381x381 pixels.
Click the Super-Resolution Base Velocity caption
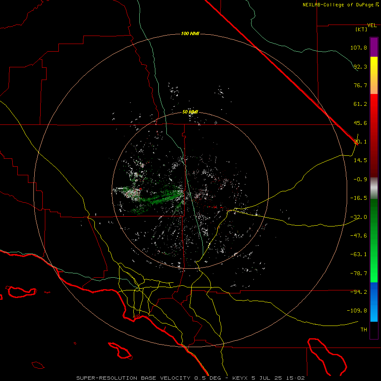(x=190, y=378)
